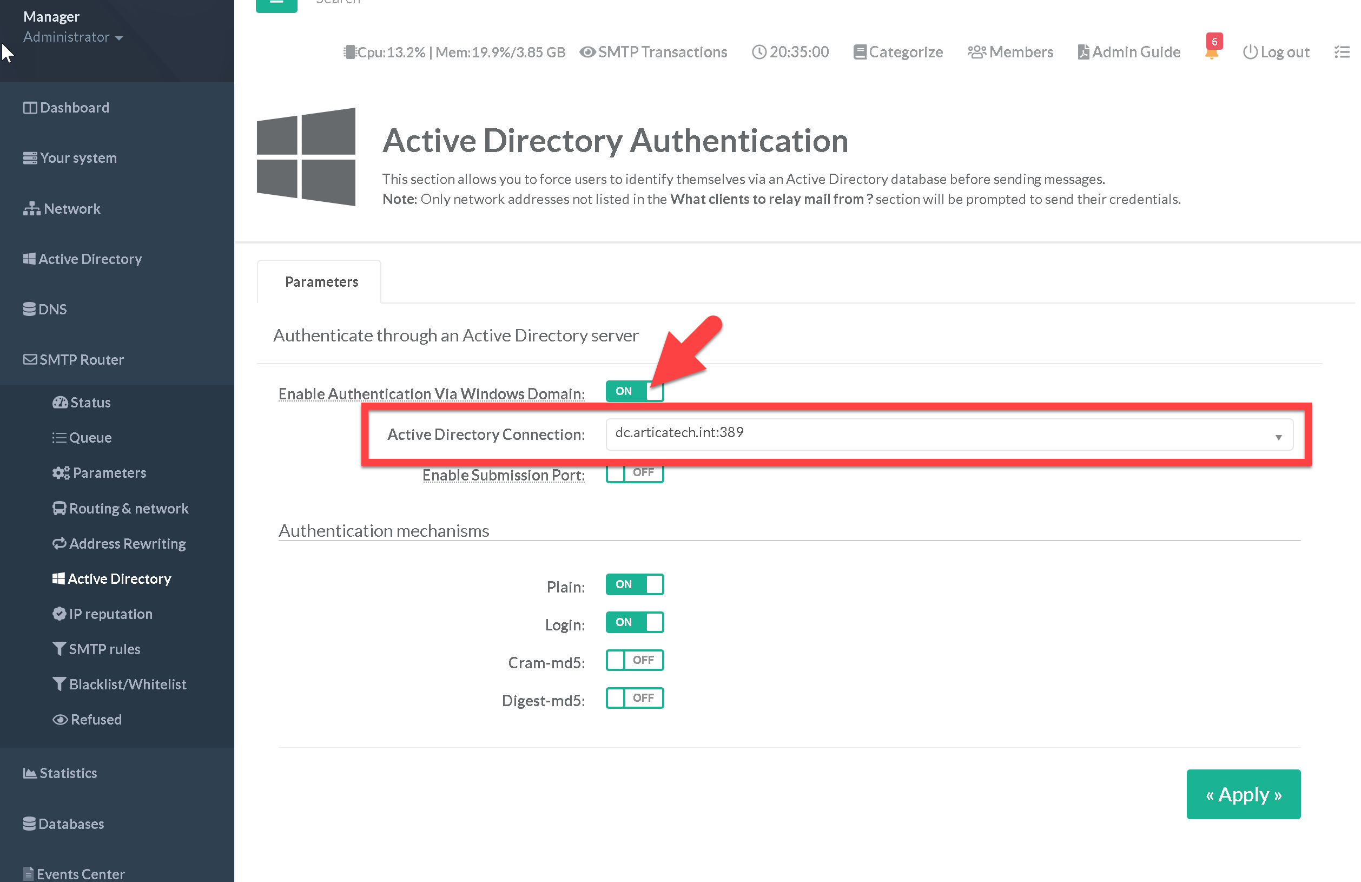Disable Authentication Via Windows Domain
Viewport: 1361px width, 882px height.
(x=634, y=391)
